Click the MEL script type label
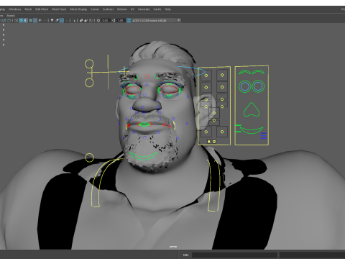Screen dimensions: 345x259 [x=185, y=255]
